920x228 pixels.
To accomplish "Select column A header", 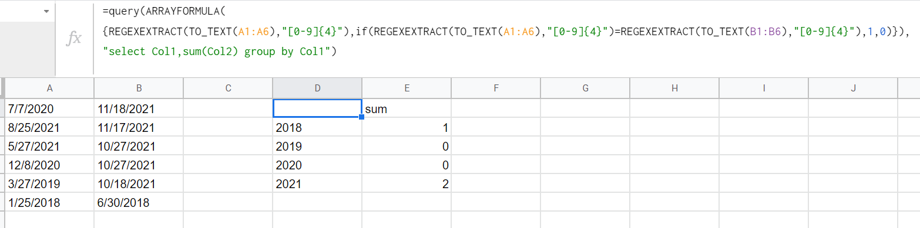I will 49,89.
